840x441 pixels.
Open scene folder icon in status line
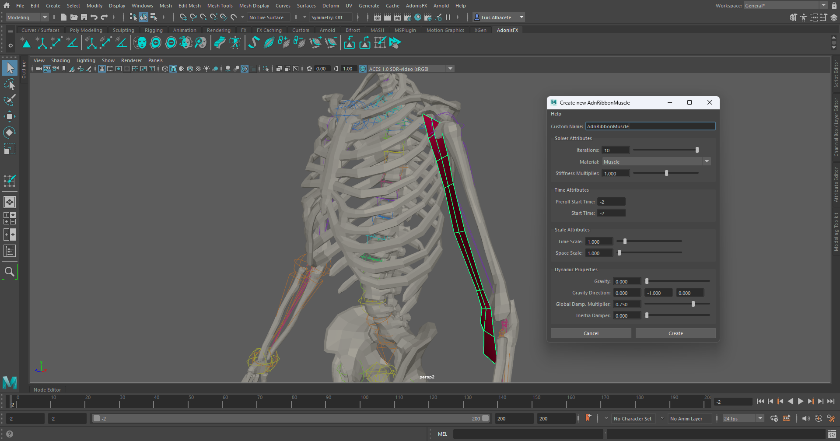coord(74,17)
